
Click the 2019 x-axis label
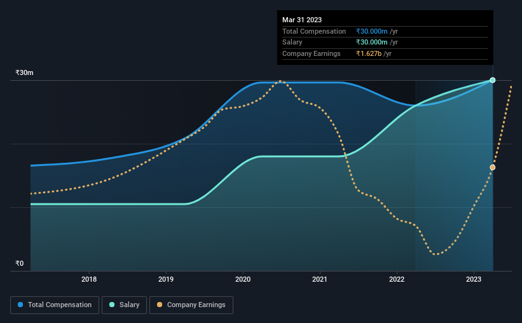click(166, 279)
